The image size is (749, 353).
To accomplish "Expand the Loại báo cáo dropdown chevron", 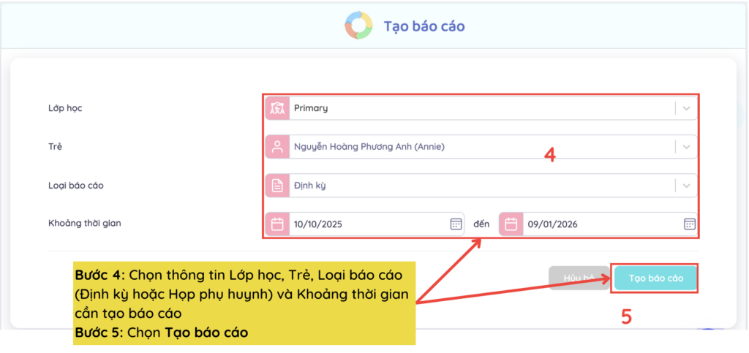I will click(686, 186).
